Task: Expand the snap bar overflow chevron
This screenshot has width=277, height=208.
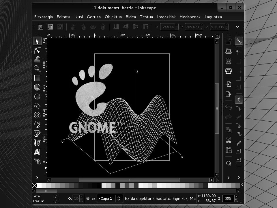Action: (239, 178)
